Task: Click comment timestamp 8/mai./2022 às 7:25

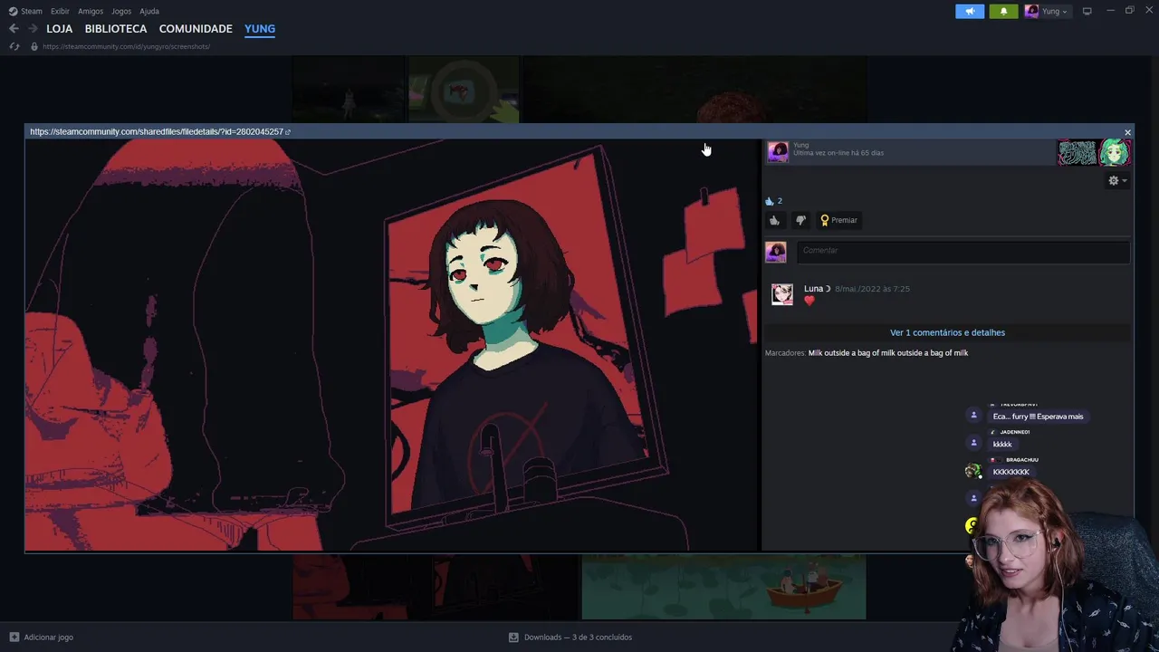Action: coord(872,289)
